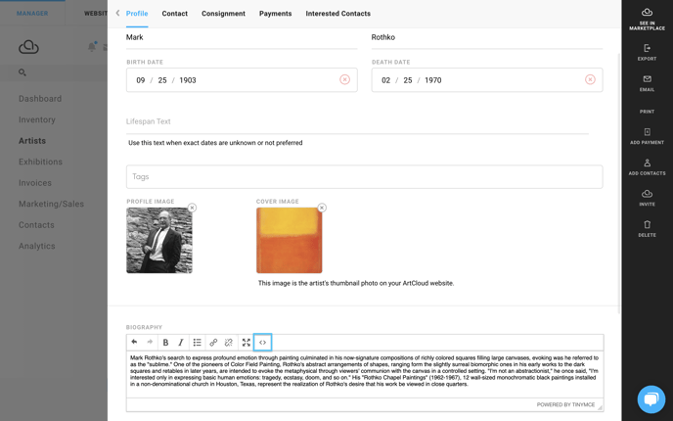Switch to the Consignment tab

pos(223,14)
